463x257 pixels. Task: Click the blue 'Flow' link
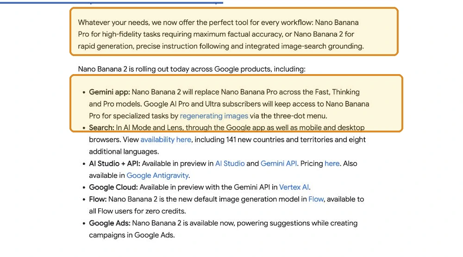316,199
